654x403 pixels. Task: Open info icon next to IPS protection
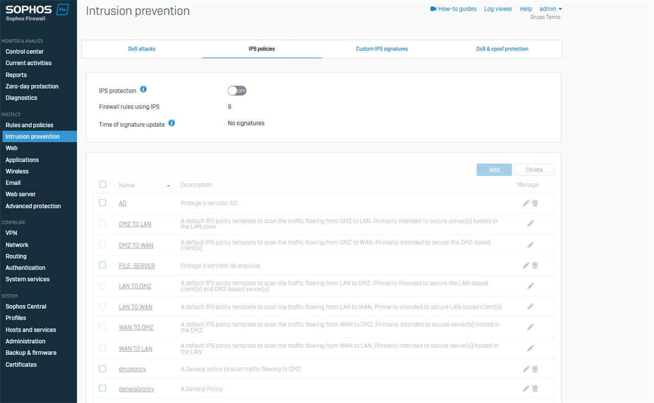(x=143, y=89)
